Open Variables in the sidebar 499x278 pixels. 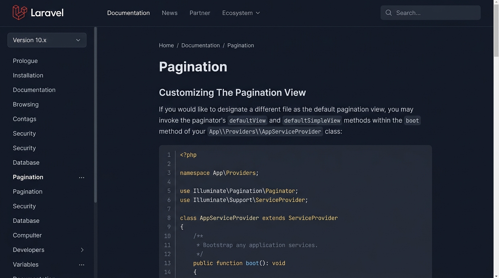[26, 265]
